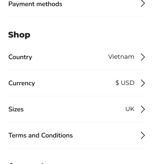The height and width of the screenshot is (164, 153).
Task: Open Terms and Conditions chevron arrow
Action: point(143,135)
